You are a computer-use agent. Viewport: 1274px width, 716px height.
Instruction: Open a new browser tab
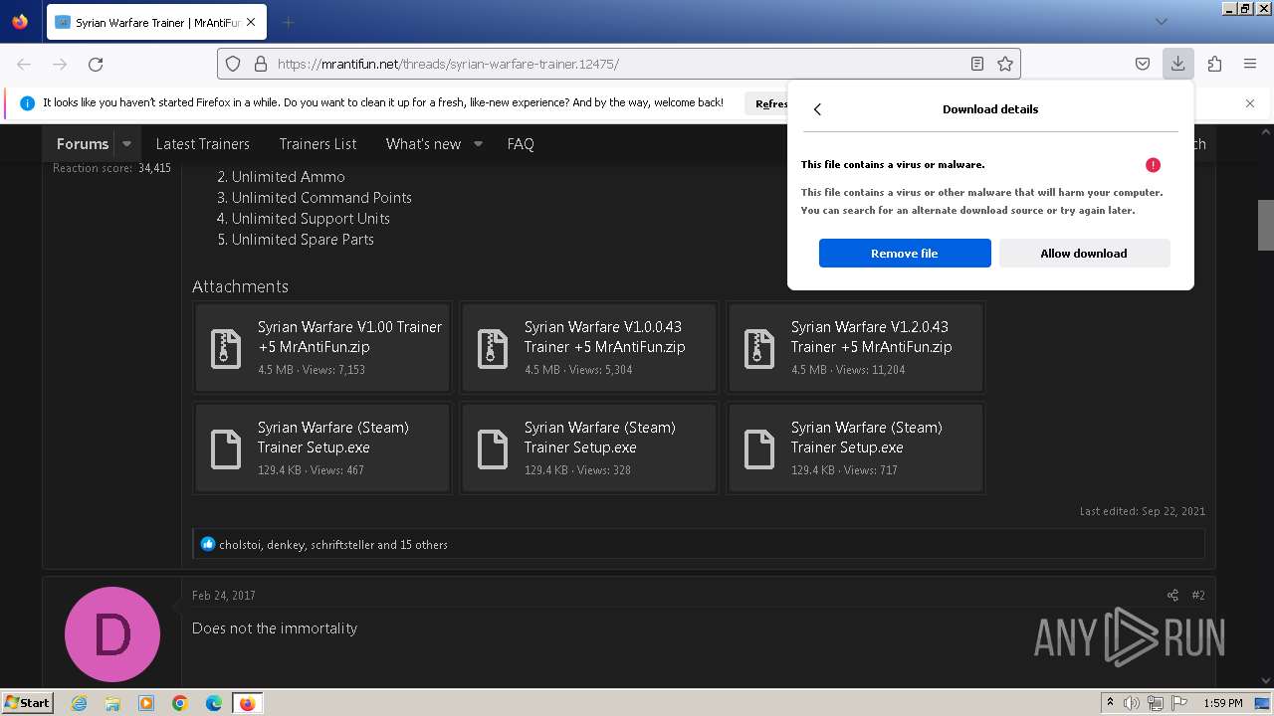coord(288,22)
